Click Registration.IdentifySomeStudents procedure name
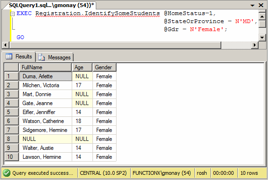 coord(98,14)
